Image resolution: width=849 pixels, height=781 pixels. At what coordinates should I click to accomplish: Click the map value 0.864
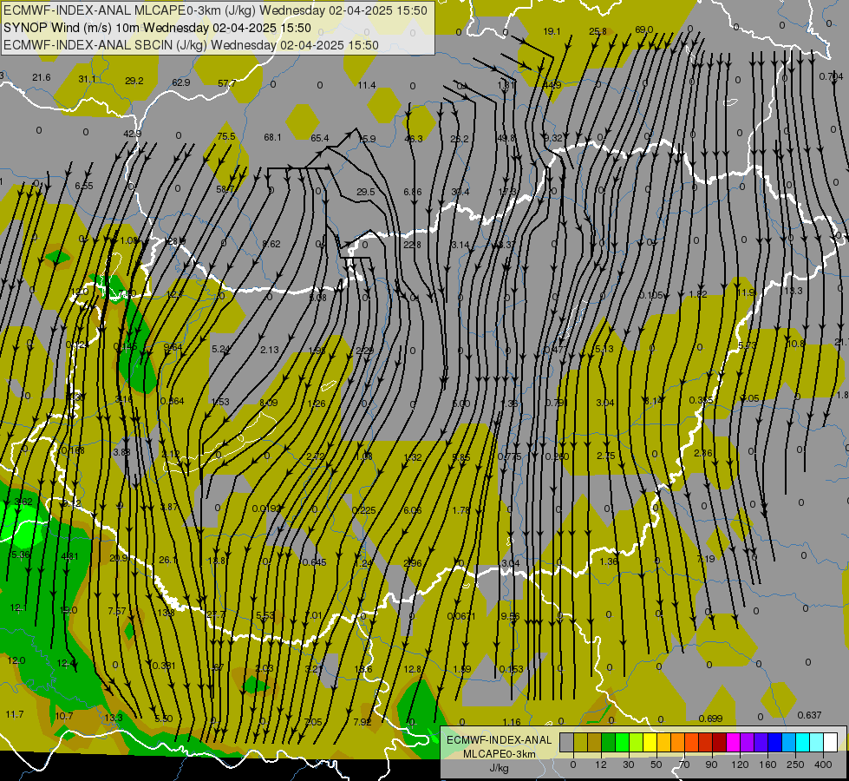173,401
